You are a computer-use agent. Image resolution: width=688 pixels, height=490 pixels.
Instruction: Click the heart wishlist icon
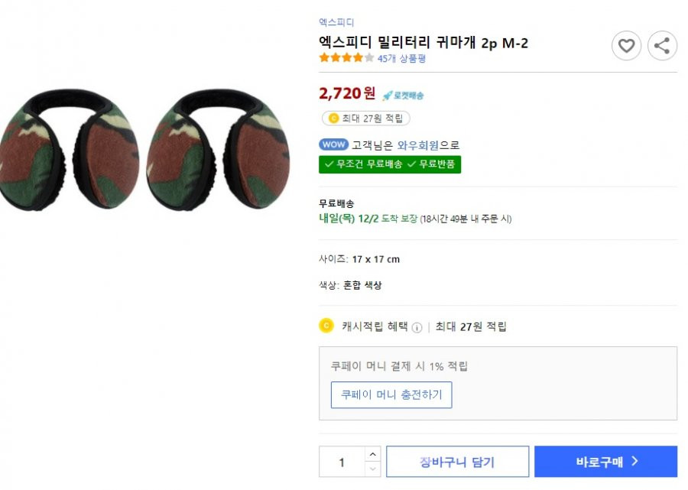click(x=626, y=45)
